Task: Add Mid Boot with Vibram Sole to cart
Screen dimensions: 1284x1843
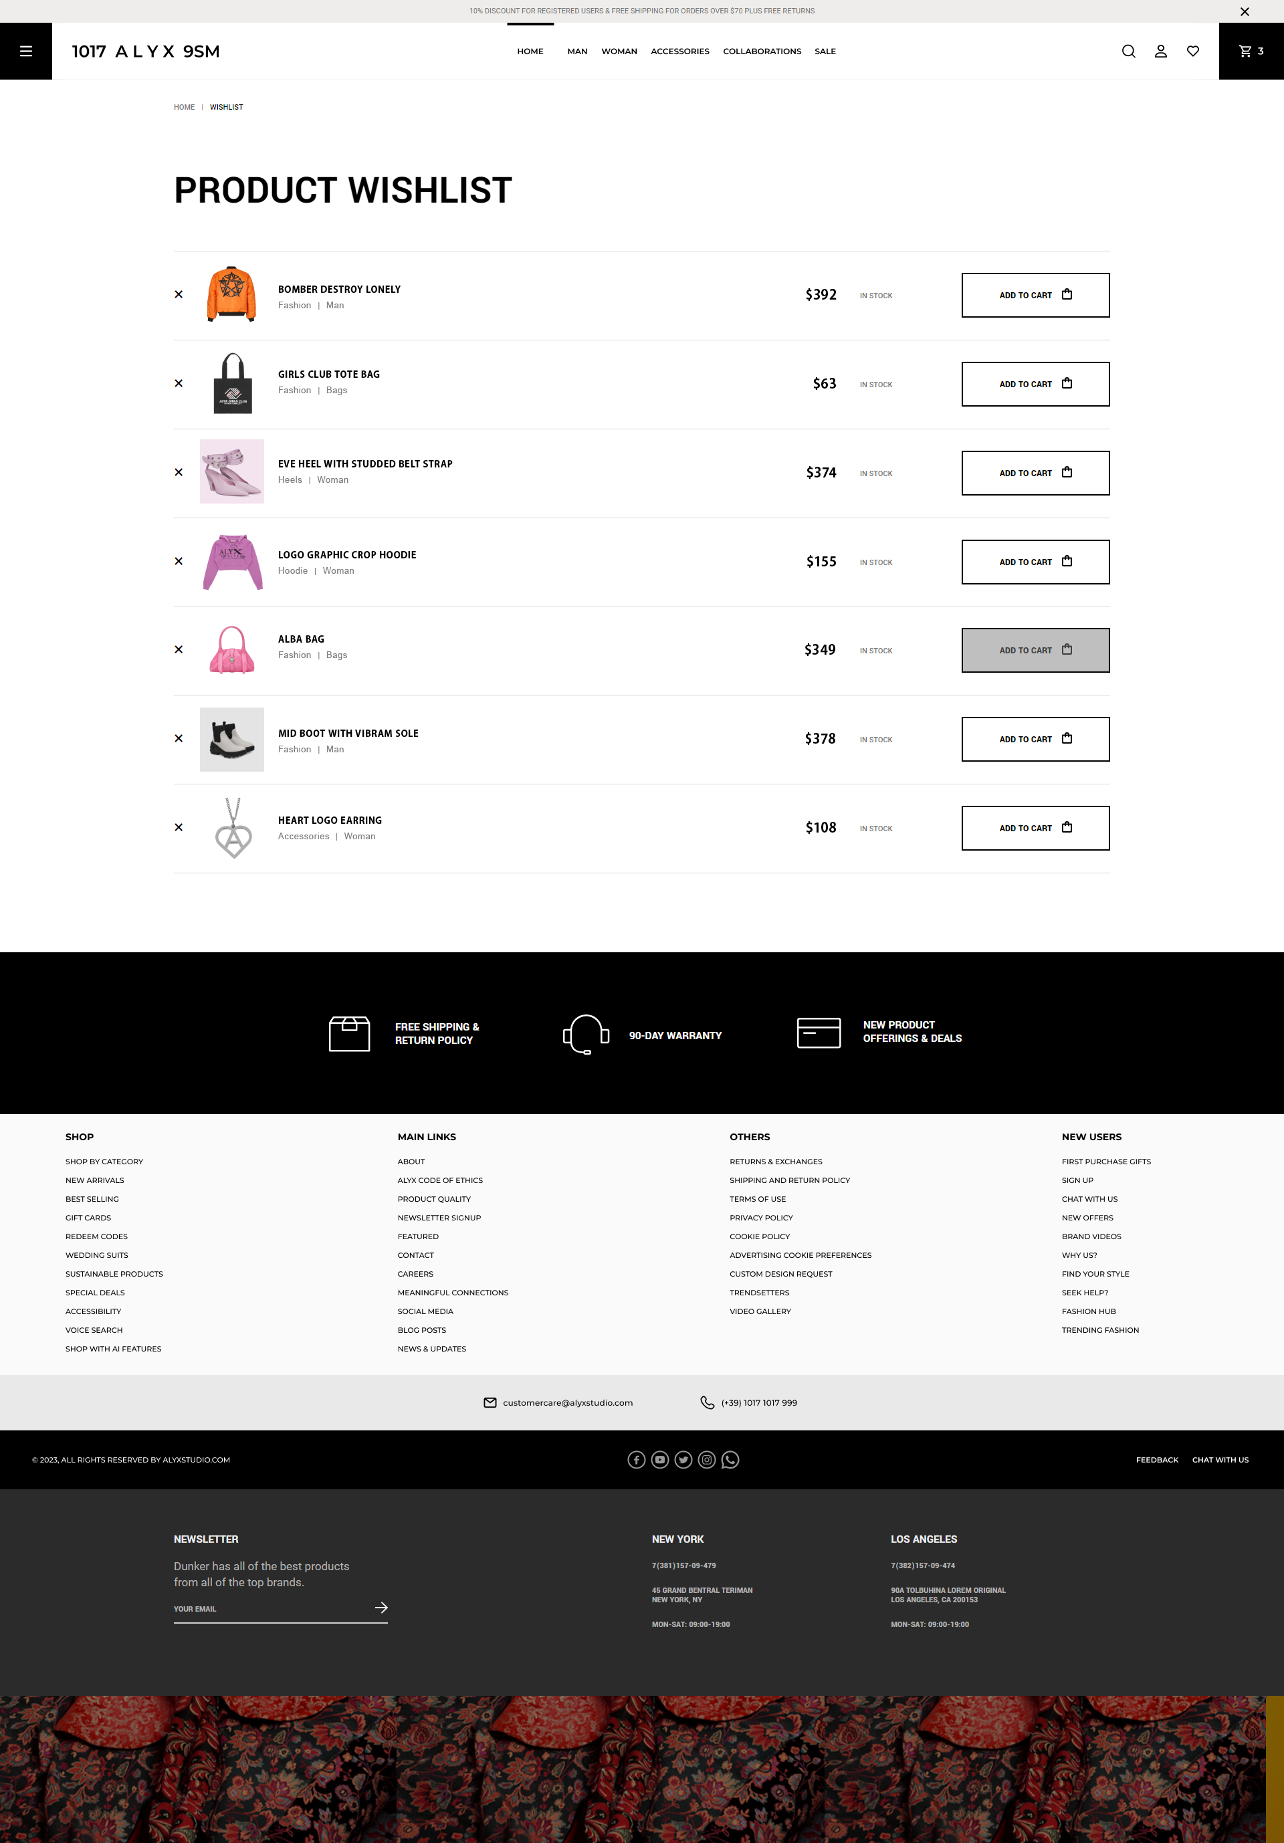Action: click(1035, 740)
